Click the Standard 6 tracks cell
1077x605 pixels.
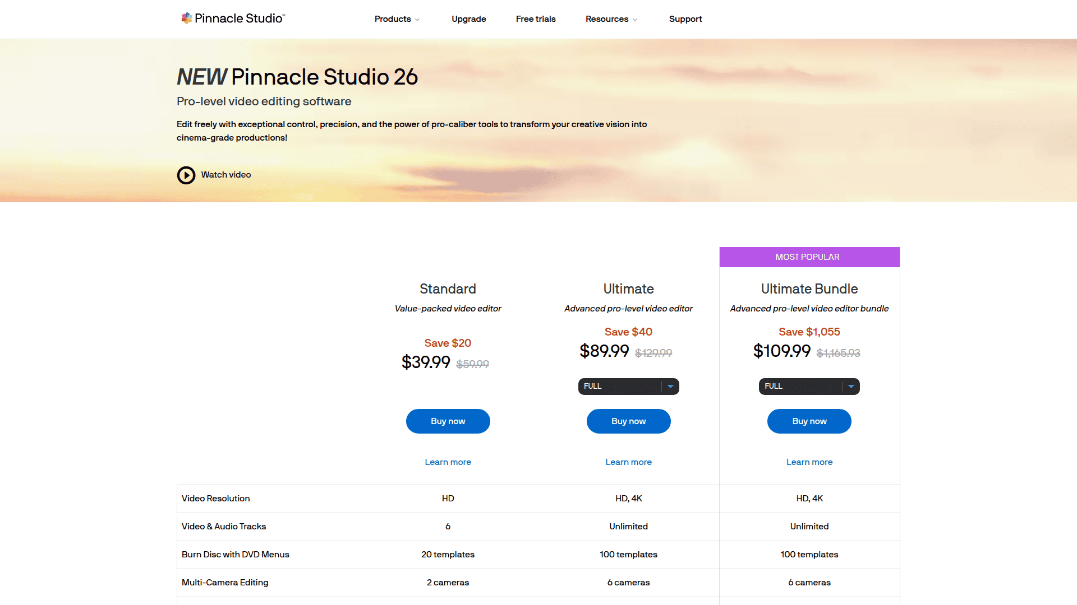(448, 527)
